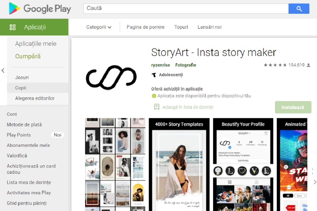Screen dimensions: 317x211
Task: Open Activitatea mea Play
Action: (x=29, y=193)
